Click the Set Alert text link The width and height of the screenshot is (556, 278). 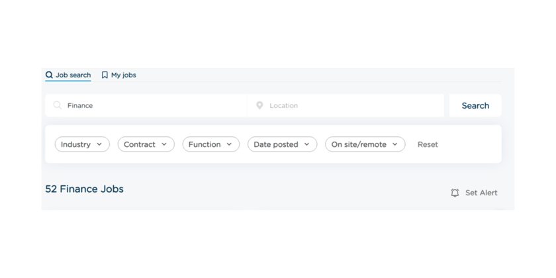tap(481, 193)
